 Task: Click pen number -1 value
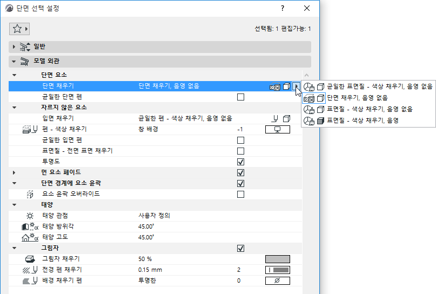point(240,129)
